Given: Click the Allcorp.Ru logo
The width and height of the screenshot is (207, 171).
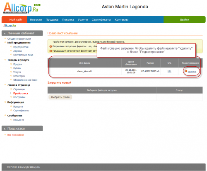Looking at the screenshot, I should pos(22,8).
